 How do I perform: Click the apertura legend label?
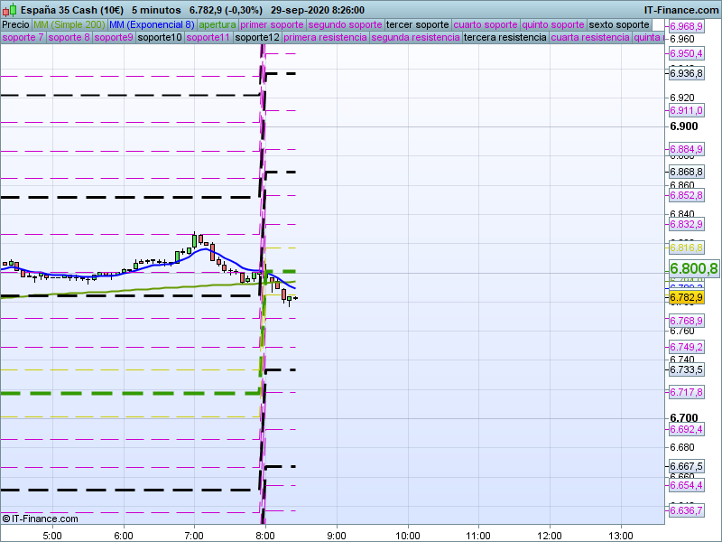pos(218,25)
